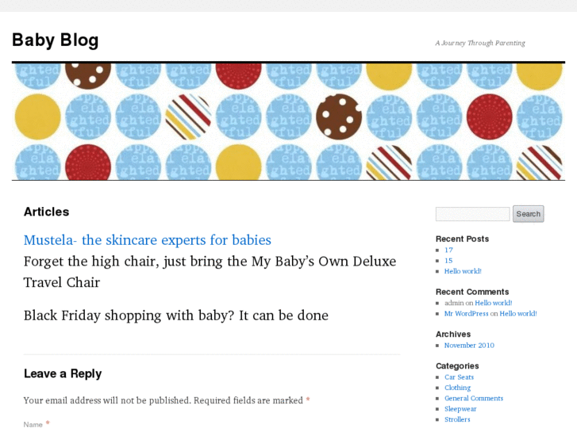Open recent post titled 15
Viewport: 577px width, 432px height.
pyautogui.click(x=448, y=261)
